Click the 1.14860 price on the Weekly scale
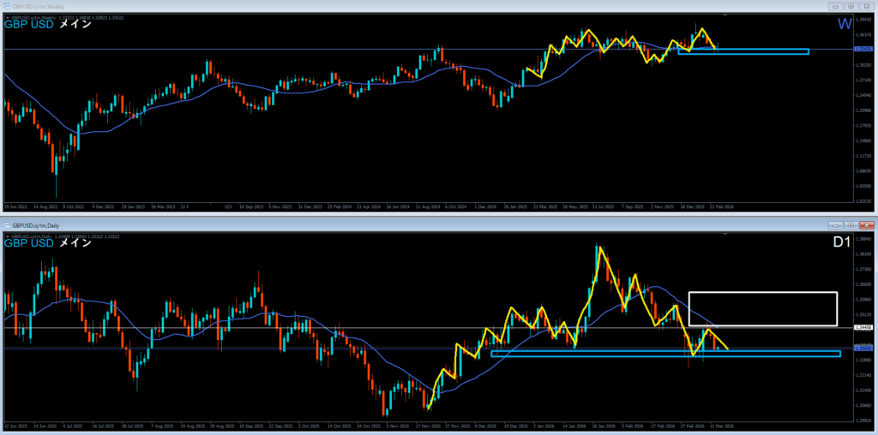Viewport: 878px width, 435px height. [x=863, y=140]
